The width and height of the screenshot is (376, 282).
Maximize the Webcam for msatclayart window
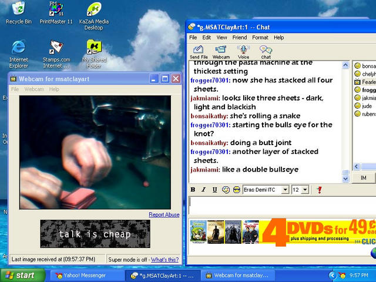click(x=164, y=79)
